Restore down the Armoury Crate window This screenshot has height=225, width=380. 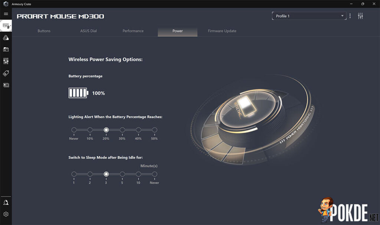pos(363,4)
